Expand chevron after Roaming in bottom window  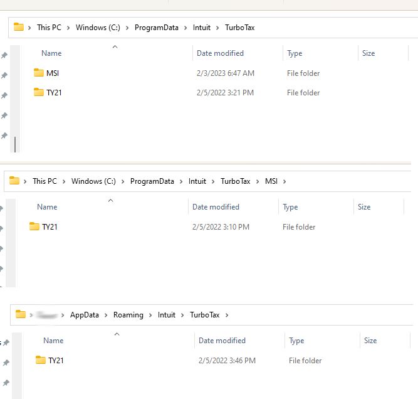150,315
